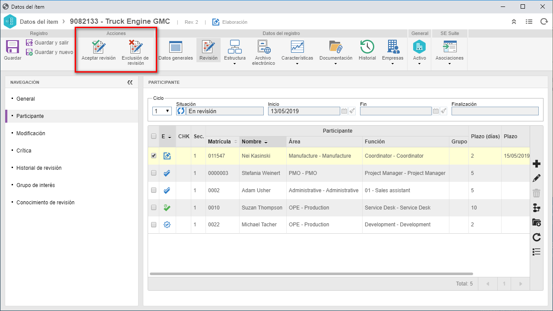Go to next page of participants

[x=521, y=284]
